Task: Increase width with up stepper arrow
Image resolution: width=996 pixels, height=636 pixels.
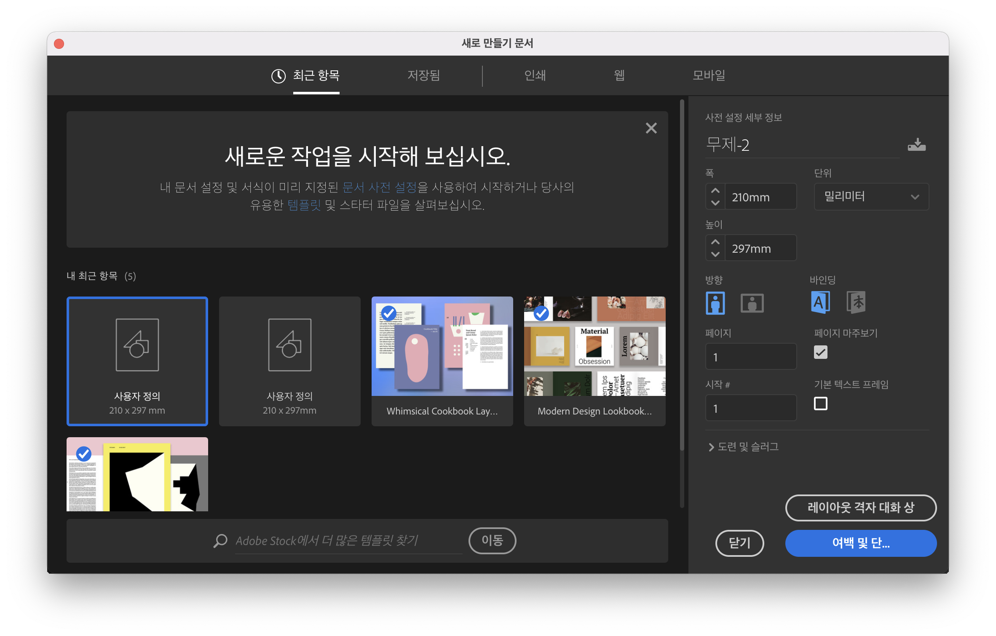Action: [715, 191]
